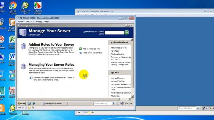Select the AutoCAD 2007 desktop icon

[x=2, y=94]
